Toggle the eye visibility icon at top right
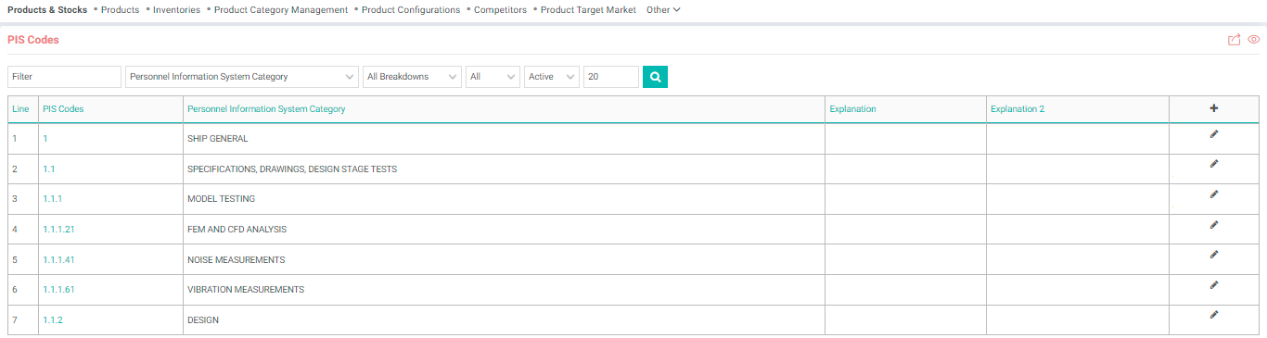The height and width of the screenshot is (338, 1267). pyautogui.click(x=1253, y=40)
